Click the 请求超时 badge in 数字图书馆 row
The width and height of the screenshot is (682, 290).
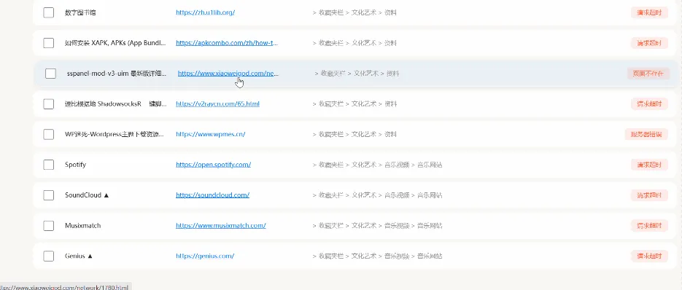tap(649, 12)
